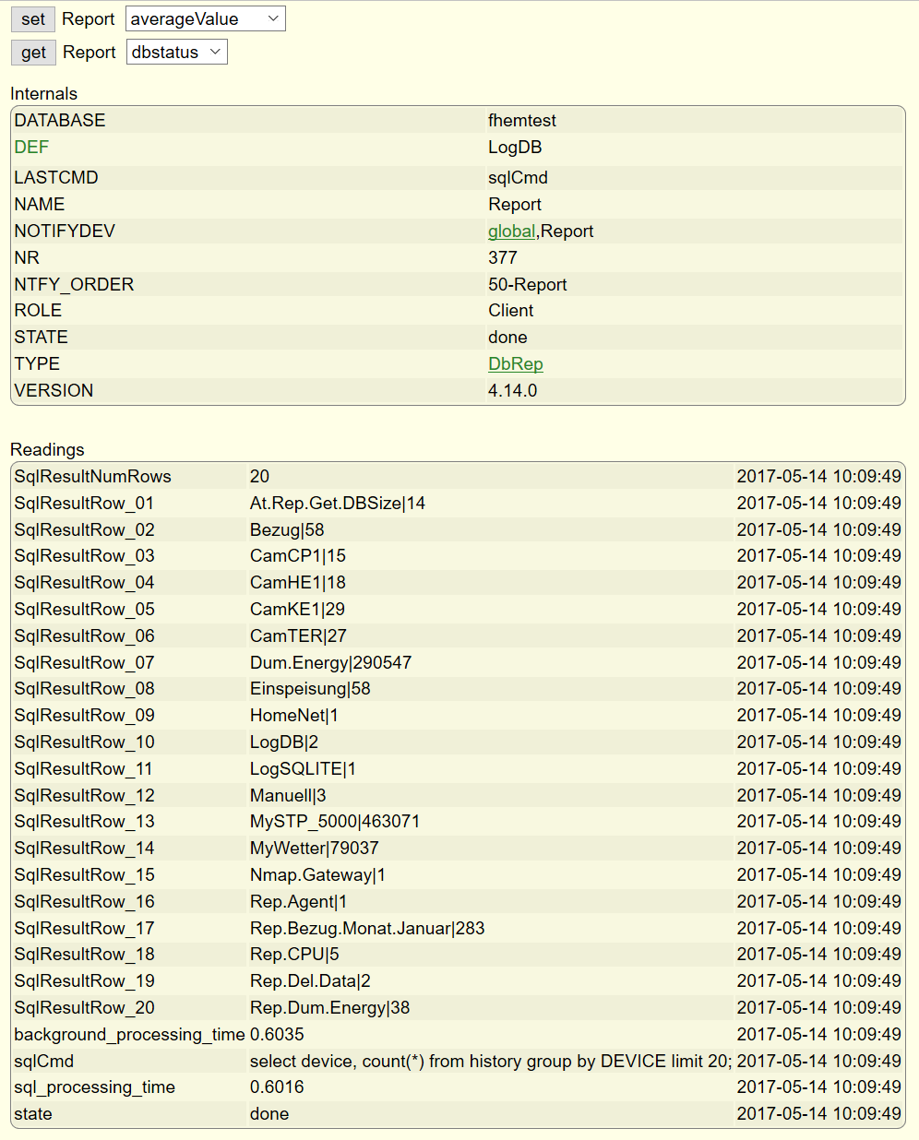Viewport: 919px width, 1140px height.
Task: Select the VERSION 4.14.0 value
Action: click(x=512, y=390)
